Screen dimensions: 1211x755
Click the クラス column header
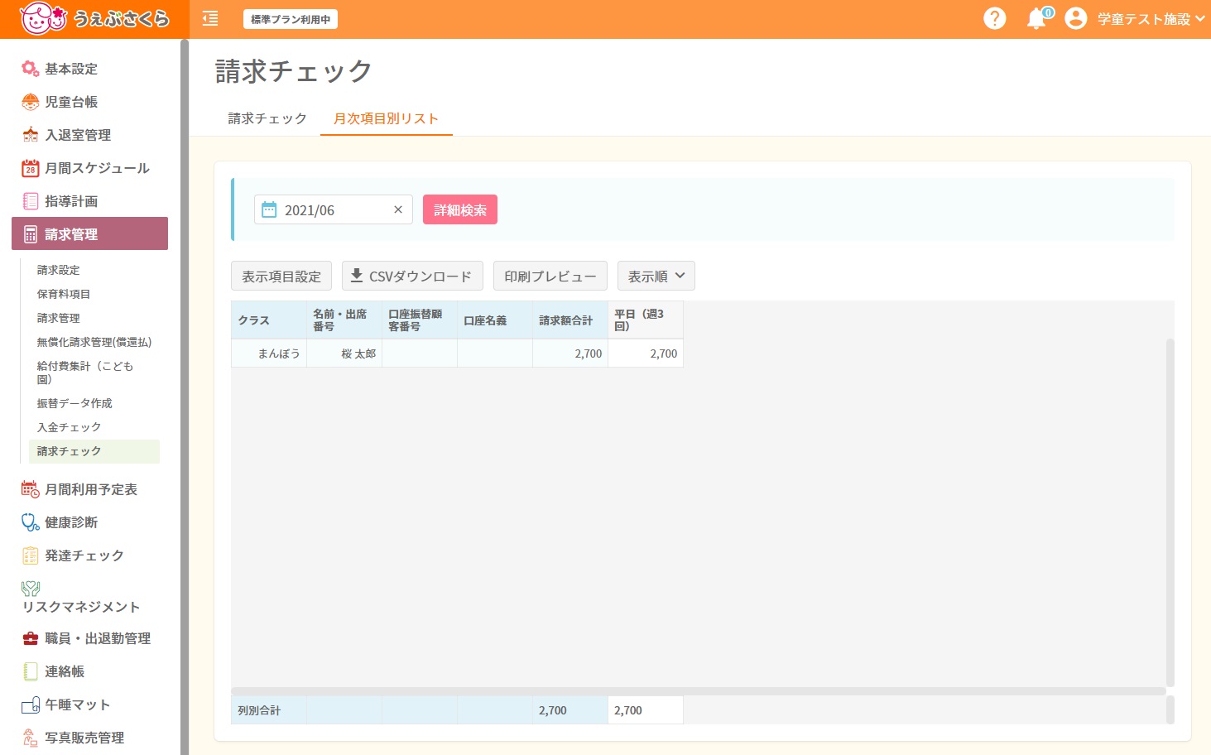coord(269,320)
